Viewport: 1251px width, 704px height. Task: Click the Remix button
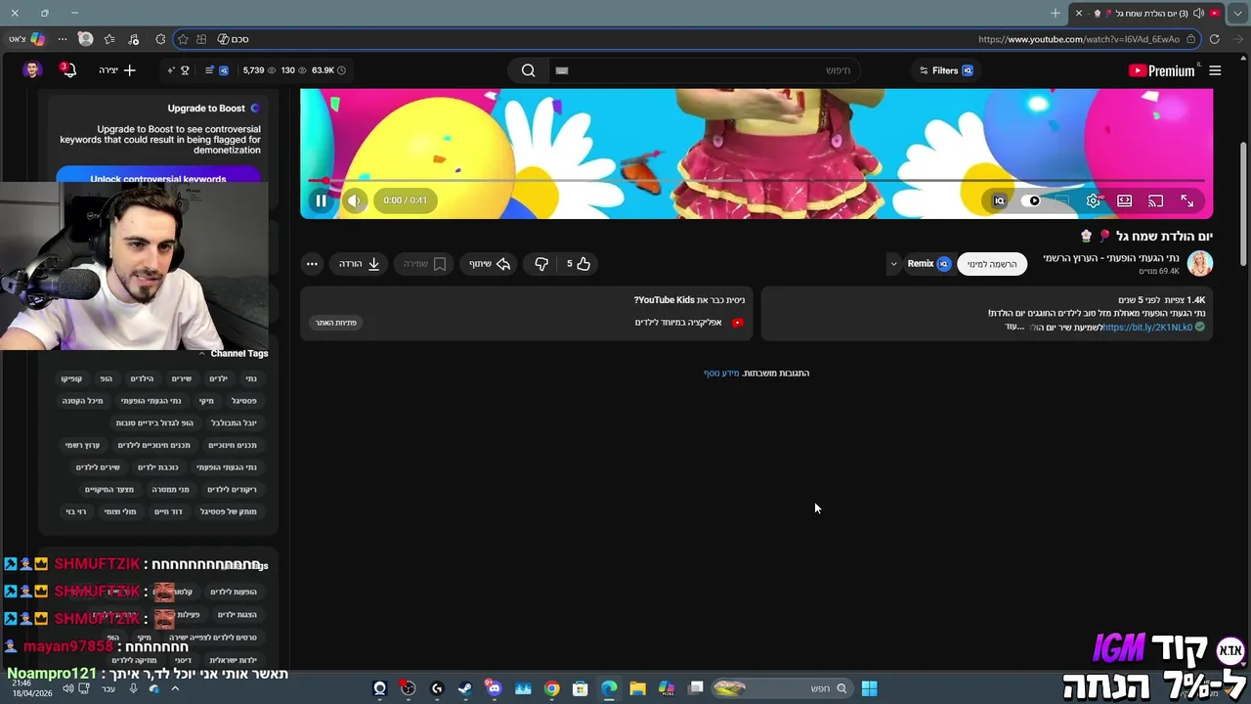point(928,264)
